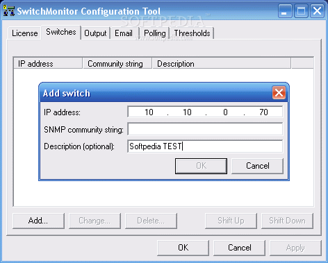Maximize the SwitchMonitor Configuration Tool window
This screenshot has height=263, width=328.
301,11
